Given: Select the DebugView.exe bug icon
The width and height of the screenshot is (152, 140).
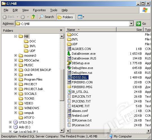Looking at the screenshot, I should tap(69, 68).
